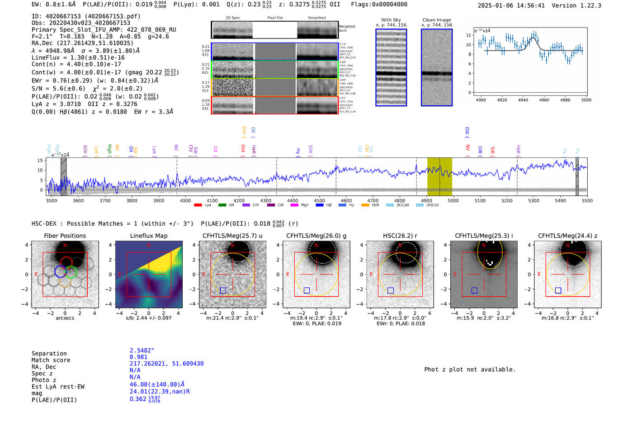Click the LineFlux = 1.30(±0.51)e-16 line
The width and height of the screenshot is (633, 431).
[78, 58]
